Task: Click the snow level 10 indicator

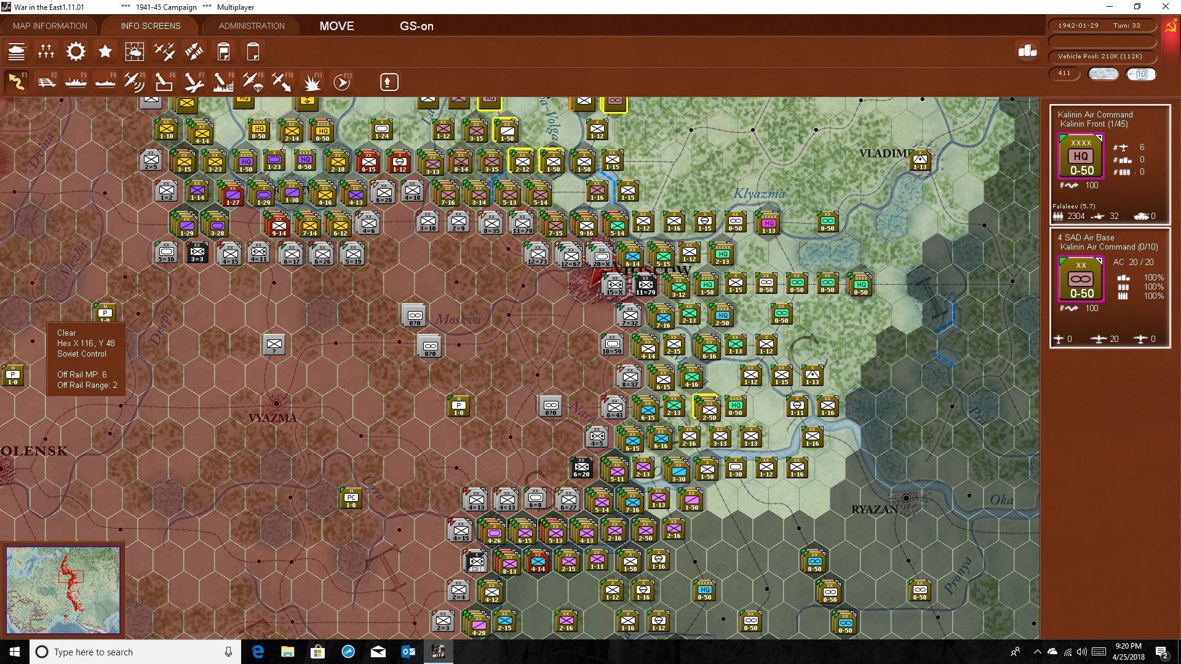Action: point(1141,74)
